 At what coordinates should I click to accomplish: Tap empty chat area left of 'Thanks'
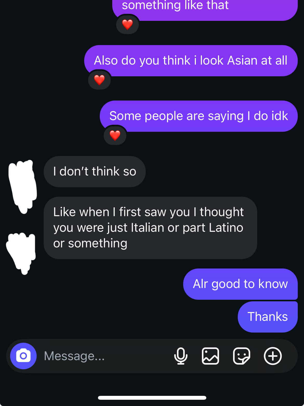click(117, 317)
